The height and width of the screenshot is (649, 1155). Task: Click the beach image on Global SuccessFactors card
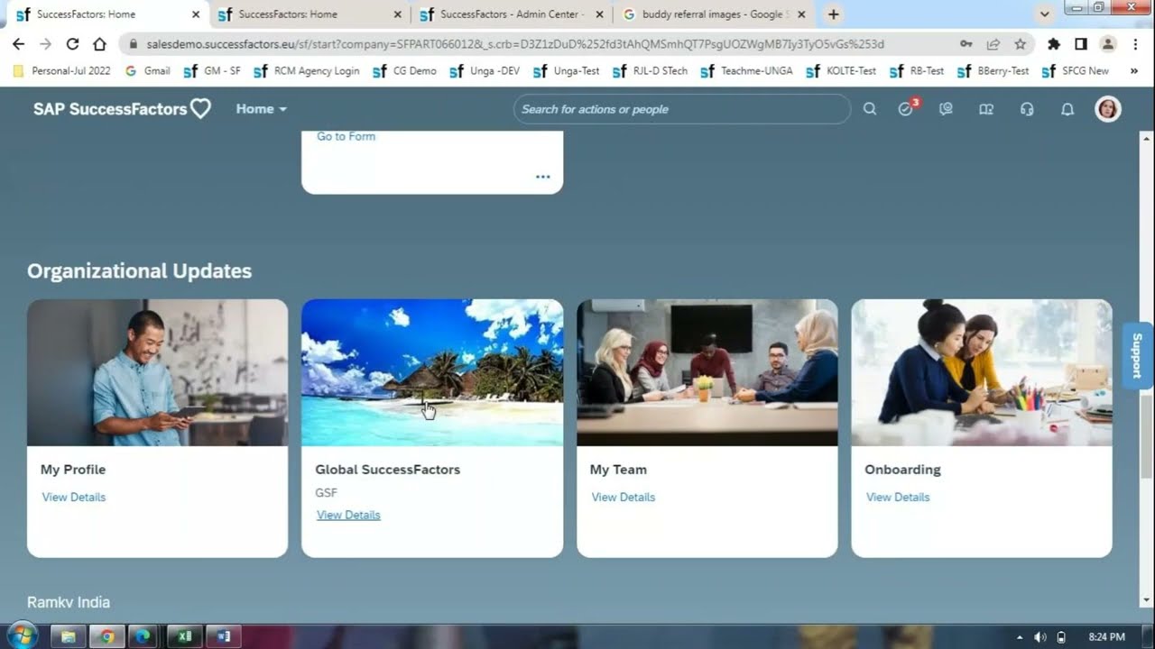[x=432, y=372]
